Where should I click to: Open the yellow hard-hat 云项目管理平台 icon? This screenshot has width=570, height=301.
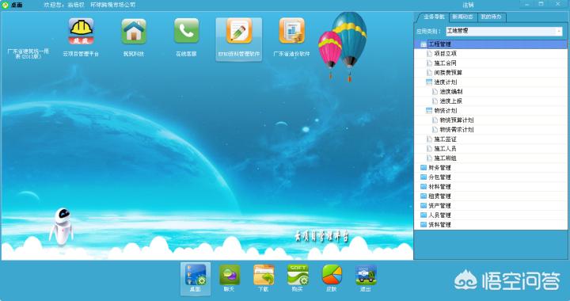81,32
